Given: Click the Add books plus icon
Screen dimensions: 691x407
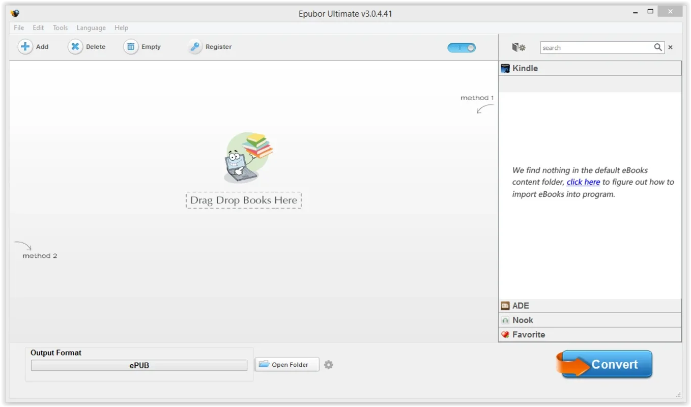Looking at the screenshot, I should click(x=25, y=47).
